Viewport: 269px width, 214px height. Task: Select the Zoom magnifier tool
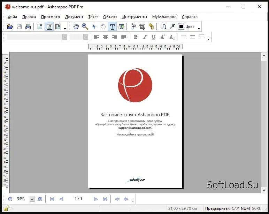tap(85, 27)
